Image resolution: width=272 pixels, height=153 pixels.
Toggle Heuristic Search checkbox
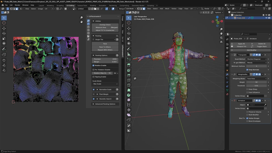coord(94,99)
